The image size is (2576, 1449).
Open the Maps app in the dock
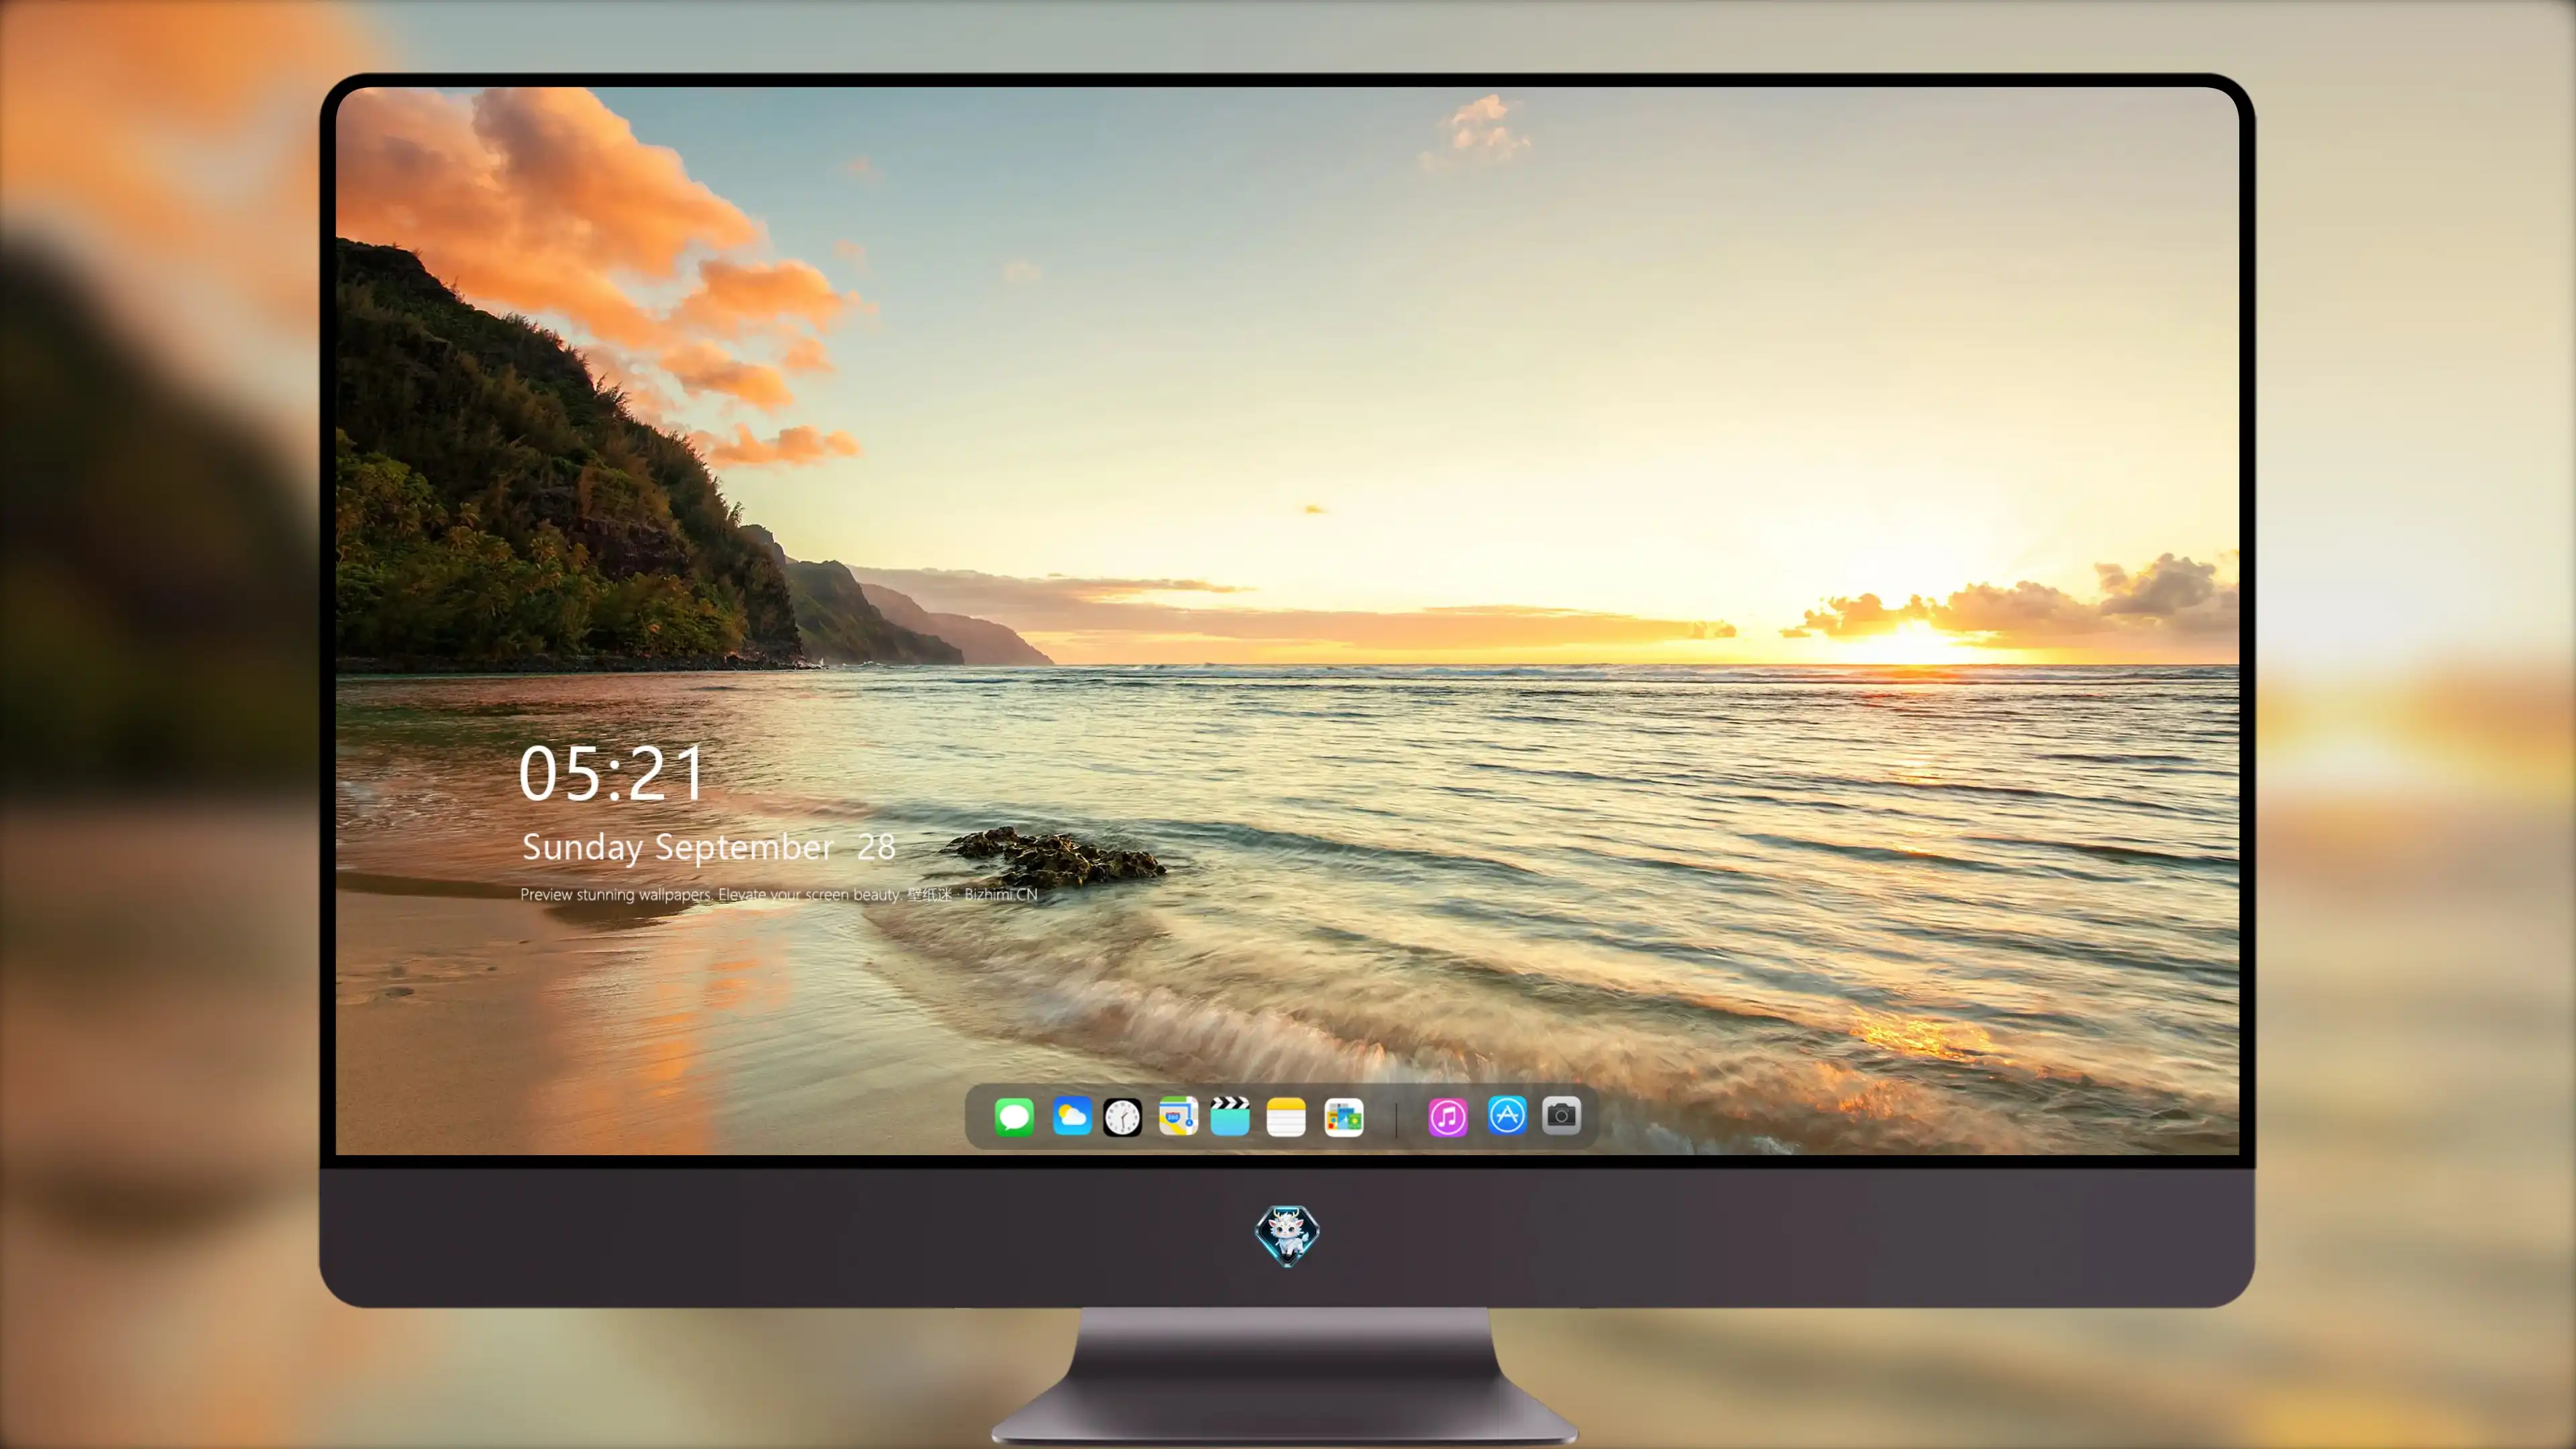1178,1116
